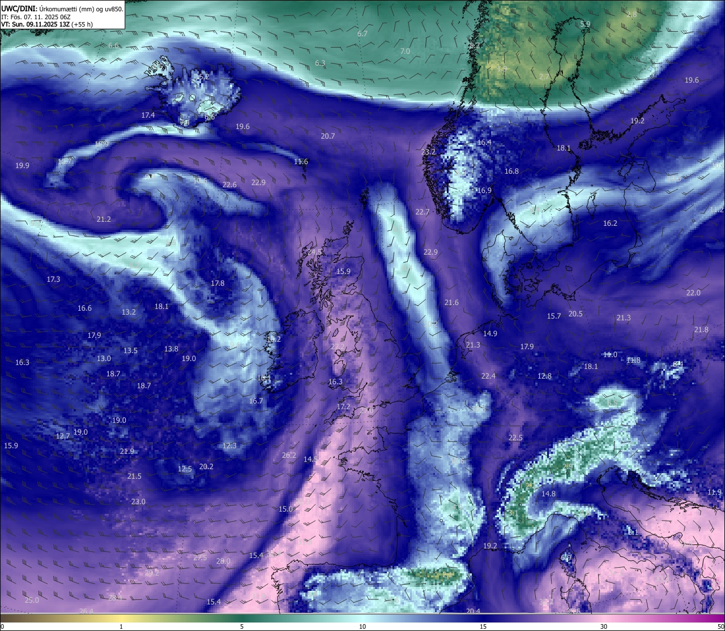Click the 16.6 value on the map
This screenshot has height=631, width=725.
tap(84, 308)
